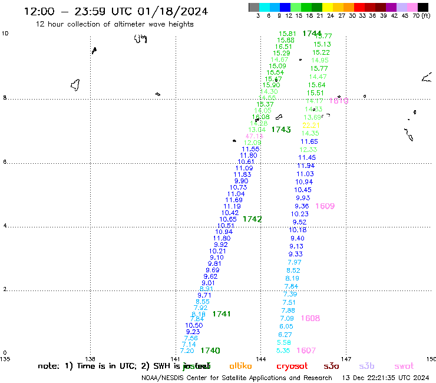Click the 11.65 wave height value
This screenshot has height=383, width=436.
tap(309, 141)
